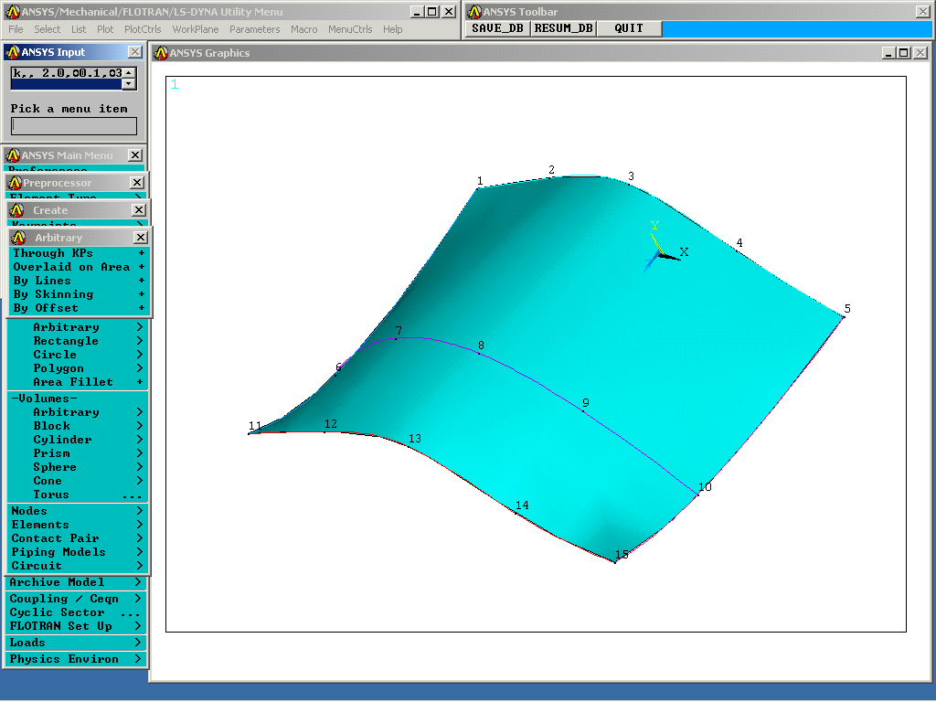The width and height of the screenshot is (936, 702).
Task: Expand the Archive Model submenu
Action: [76, 582]
